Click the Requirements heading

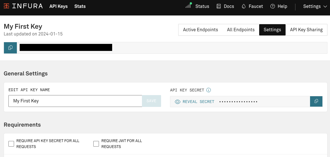click(x=22, y=125)
